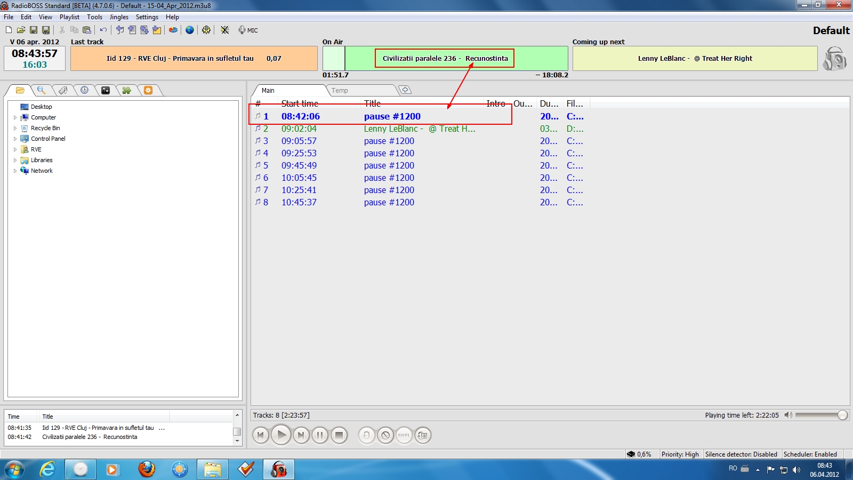This screenshot has width=853, height=480.
Task: Expand the Computer tree node
Action: 15,117
